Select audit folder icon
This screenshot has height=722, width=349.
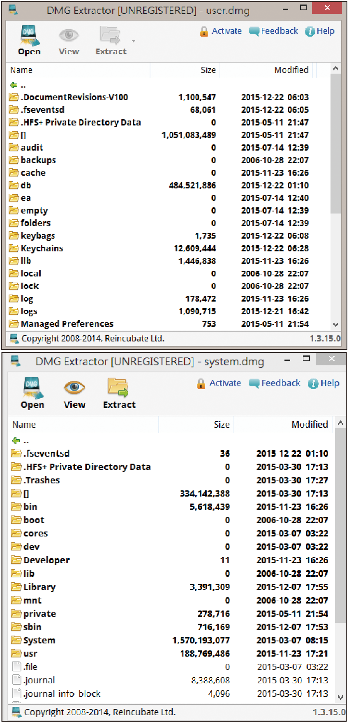coord(14,148)
